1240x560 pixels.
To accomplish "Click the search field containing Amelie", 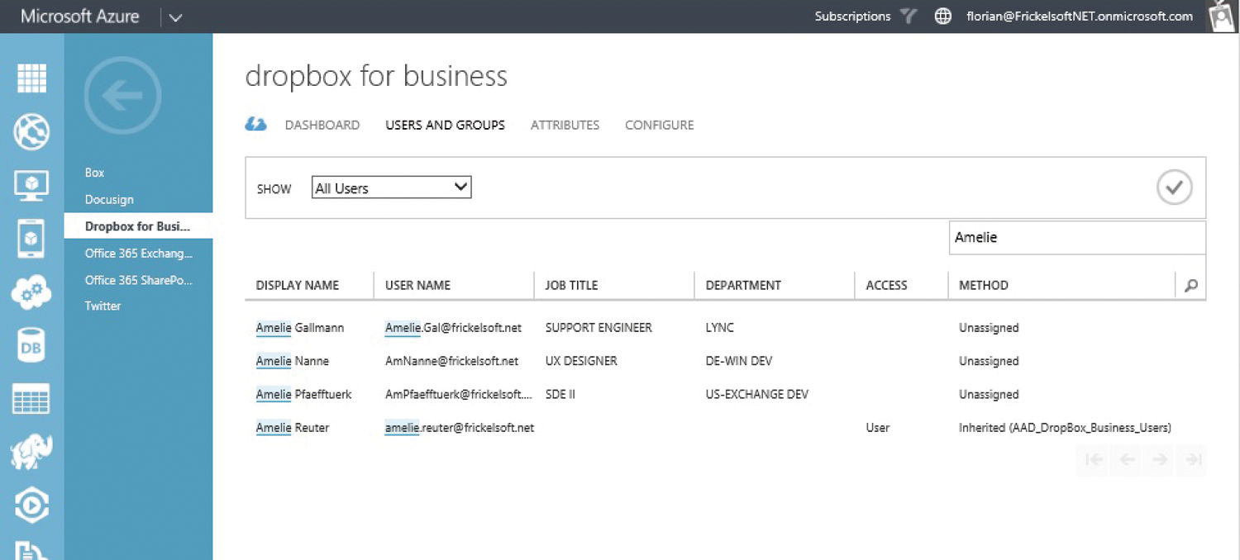I will click(x=1076, y=238).
